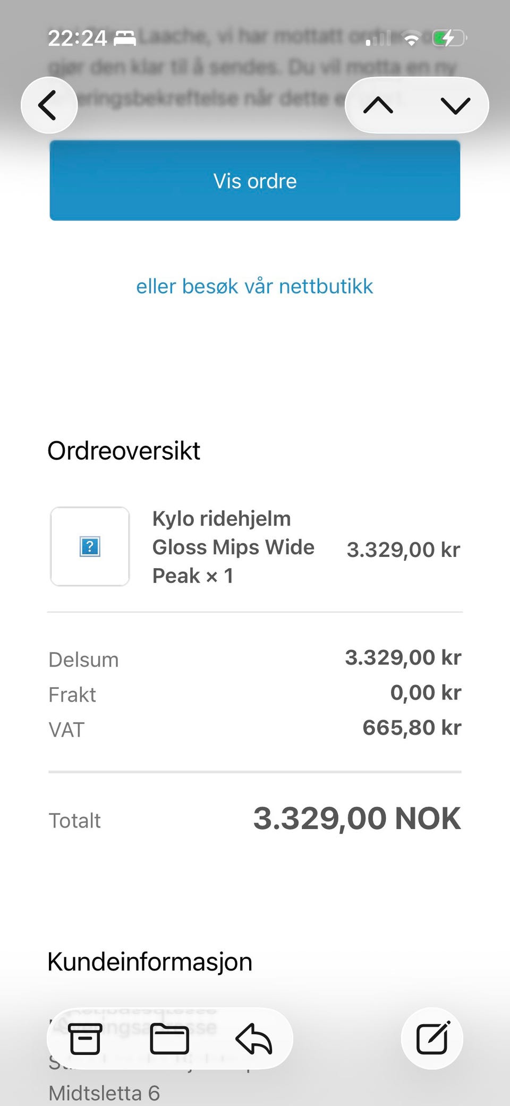Screen dimensions: 510x1106
Task: Tap the Kundeinformasjon section heading
Action: click(x=150, y=962)
